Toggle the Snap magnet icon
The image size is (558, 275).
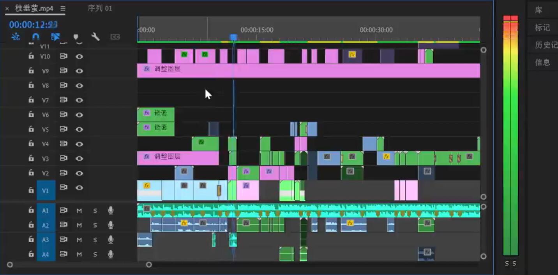(35, 37)
